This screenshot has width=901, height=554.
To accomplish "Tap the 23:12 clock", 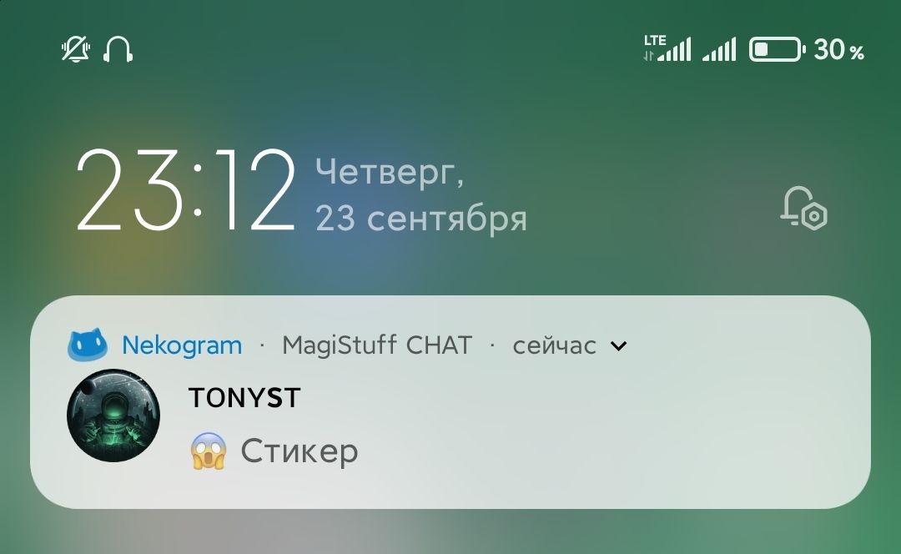I will point(186,191).
